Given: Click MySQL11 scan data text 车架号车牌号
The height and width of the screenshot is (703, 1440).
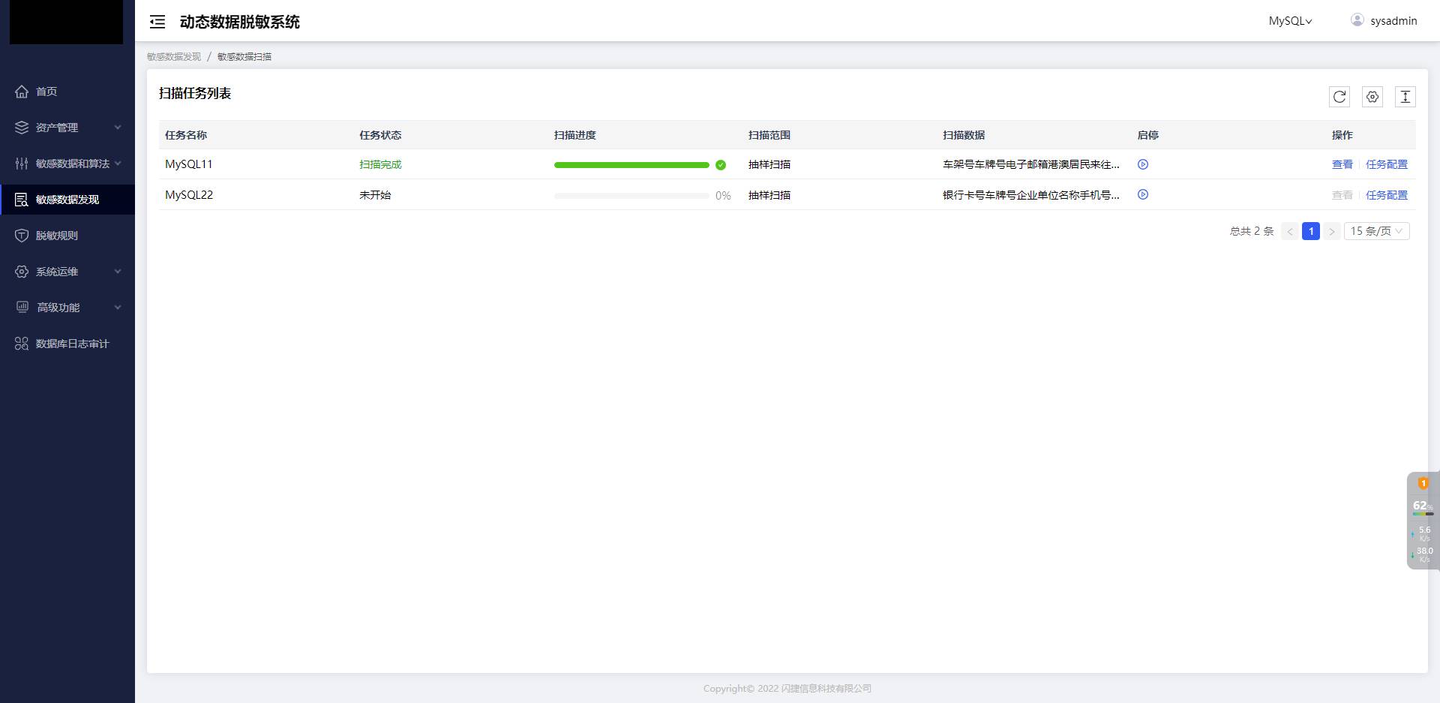Looking at the screenshot, I should [1031, 164].
